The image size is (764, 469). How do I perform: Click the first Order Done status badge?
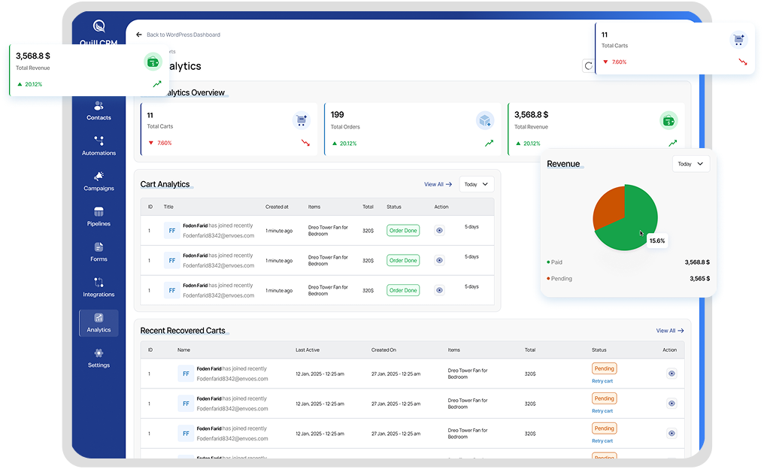pyautogui.click(x=403, y=231)
